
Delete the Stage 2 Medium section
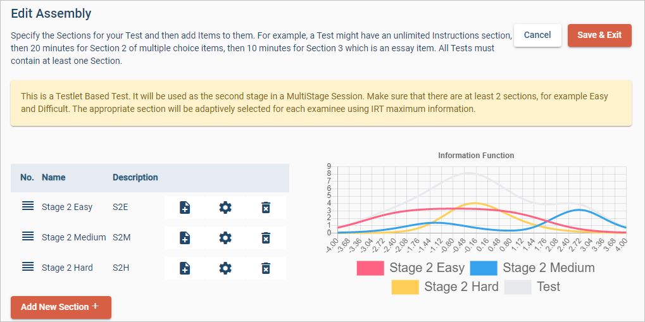pos(266,238)
